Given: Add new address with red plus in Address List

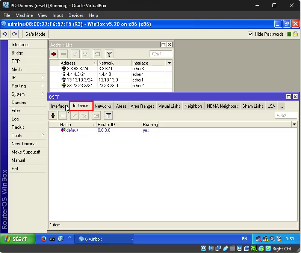Looking at the screenshot, I should tap(54, 54).
